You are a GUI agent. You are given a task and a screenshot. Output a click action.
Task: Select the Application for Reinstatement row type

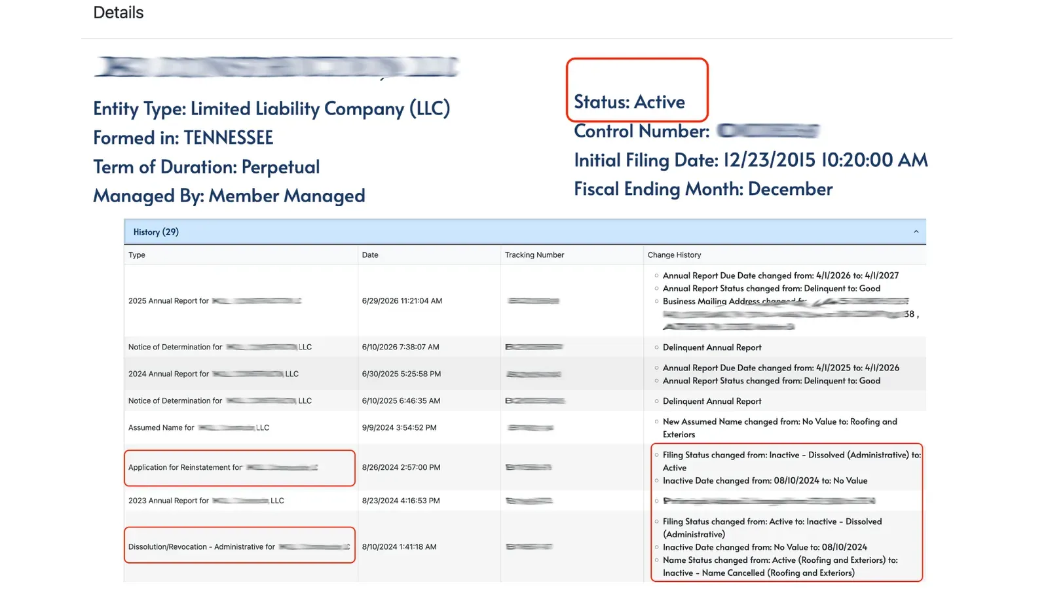[223, 468]
